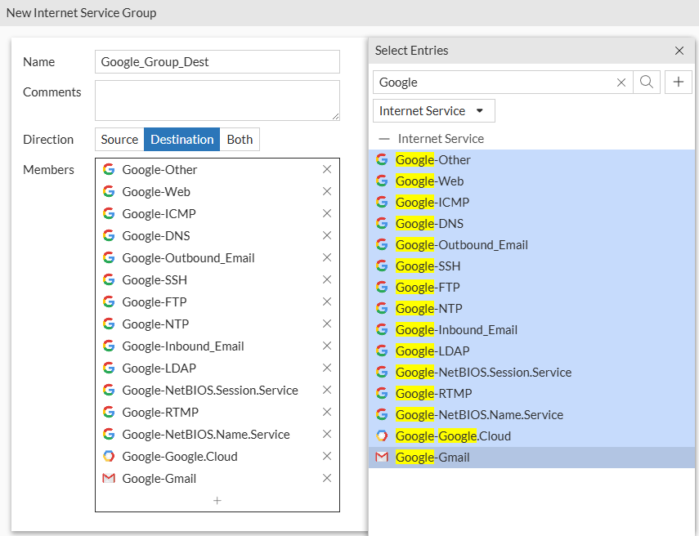Switch direction to Both
Screen dimensions: 699x536
click(240, 139)
